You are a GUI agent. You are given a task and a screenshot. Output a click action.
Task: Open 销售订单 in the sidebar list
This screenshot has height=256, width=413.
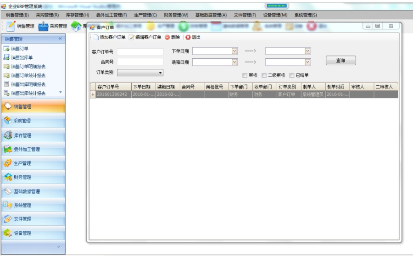pyautogui.click(x=20, y=49)
